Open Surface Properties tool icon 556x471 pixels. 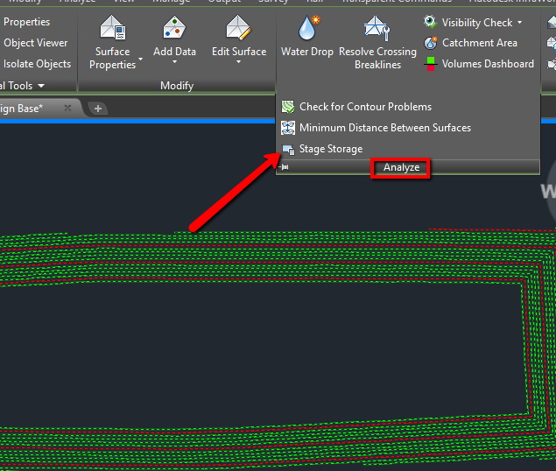[113, 27]
